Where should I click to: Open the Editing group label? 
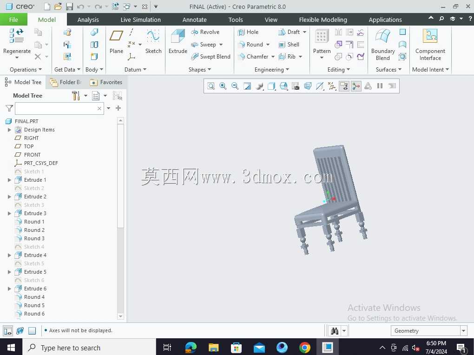pos(338,70)
